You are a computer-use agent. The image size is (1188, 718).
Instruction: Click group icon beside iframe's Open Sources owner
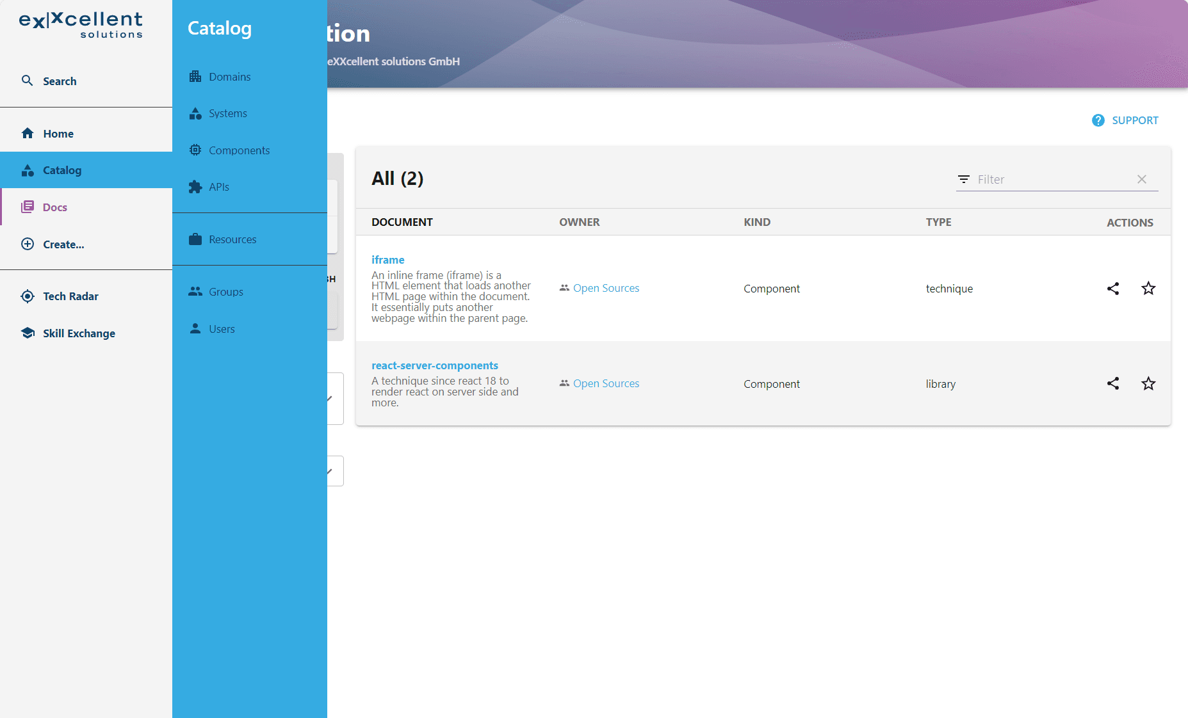tap(564, 288)
